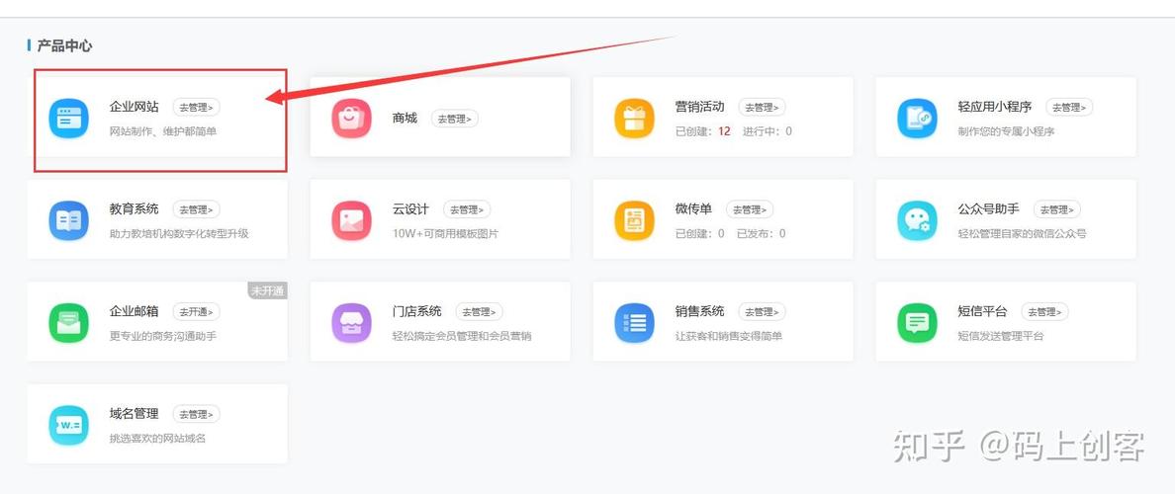Click description 10W+可商用模板图片
This screenshot has height=494, width=1175.
[445, 234]
